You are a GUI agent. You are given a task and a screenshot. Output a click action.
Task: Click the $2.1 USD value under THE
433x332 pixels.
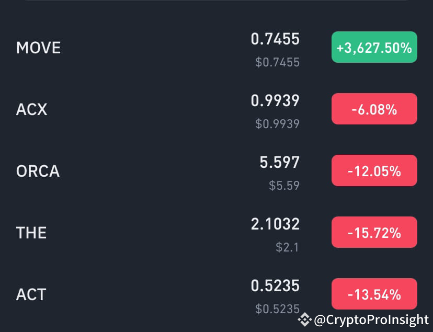(288, 247)
